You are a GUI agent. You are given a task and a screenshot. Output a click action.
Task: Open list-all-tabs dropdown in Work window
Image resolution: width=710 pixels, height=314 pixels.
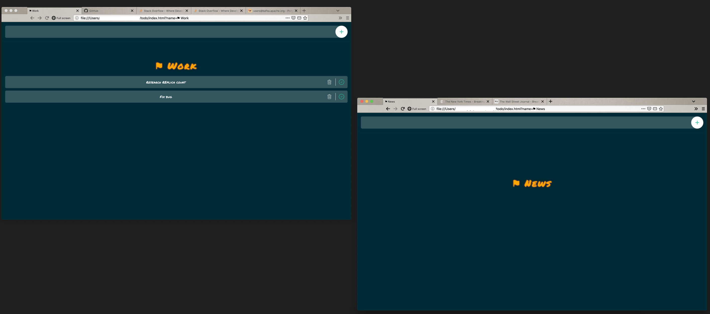click(338, 11)
